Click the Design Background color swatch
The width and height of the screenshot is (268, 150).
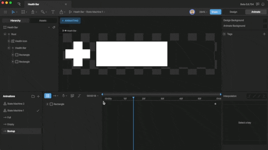tap(265, 20)
